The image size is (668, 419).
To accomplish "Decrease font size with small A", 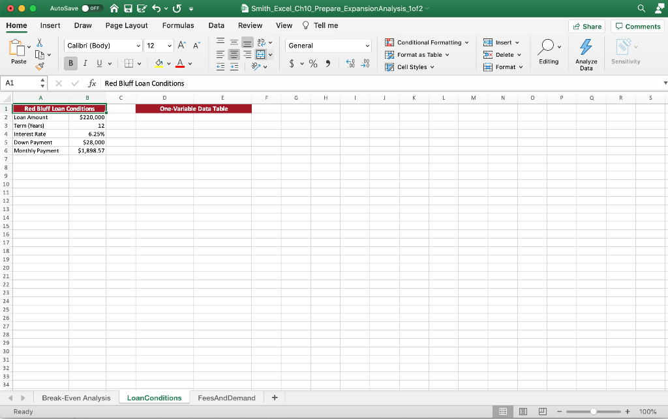I will pos(196,46).
